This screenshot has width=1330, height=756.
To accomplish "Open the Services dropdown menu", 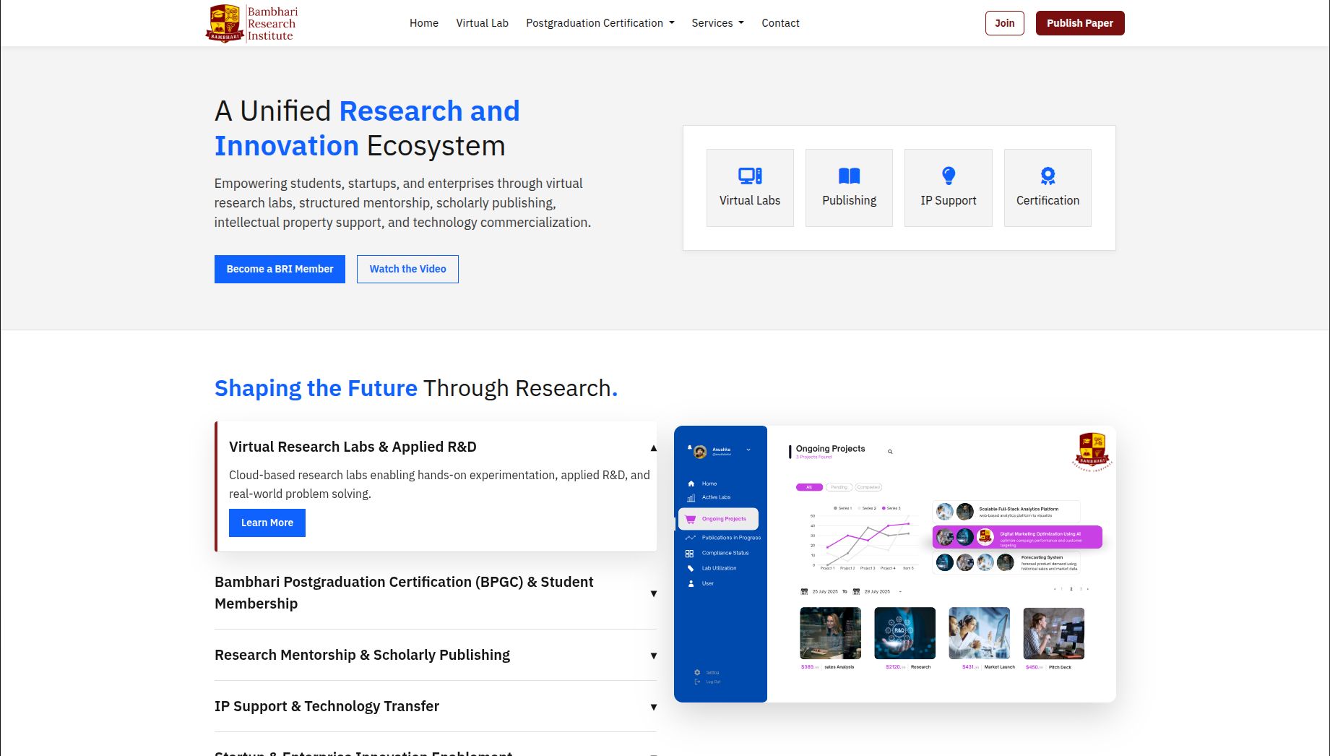I will pos(717,23).
